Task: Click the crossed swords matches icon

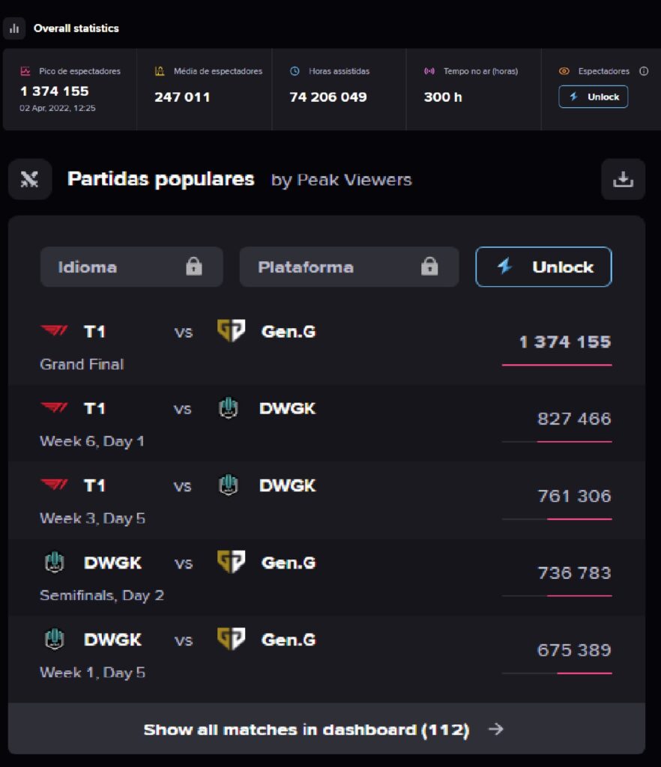Action: pos(30,180)
